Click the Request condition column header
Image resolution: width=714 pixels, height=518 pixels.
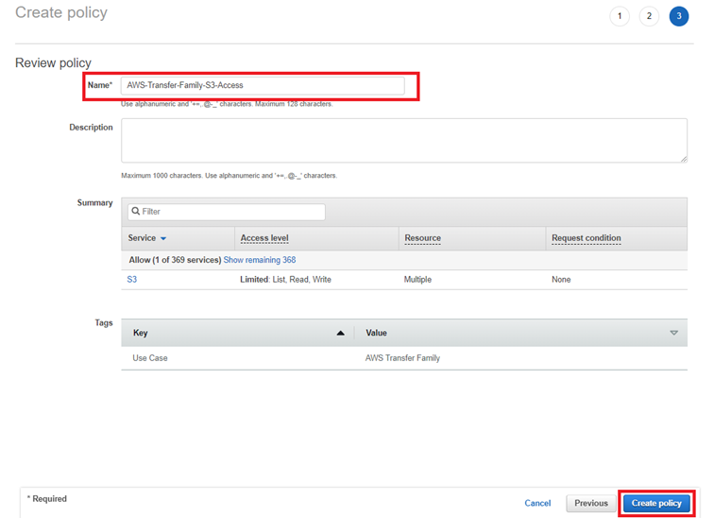tap(586, 238)
